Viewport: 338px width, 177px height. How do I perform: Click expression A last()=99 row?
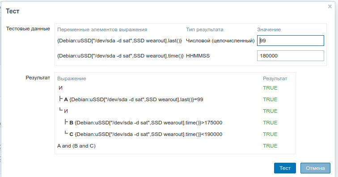[134, 99]
